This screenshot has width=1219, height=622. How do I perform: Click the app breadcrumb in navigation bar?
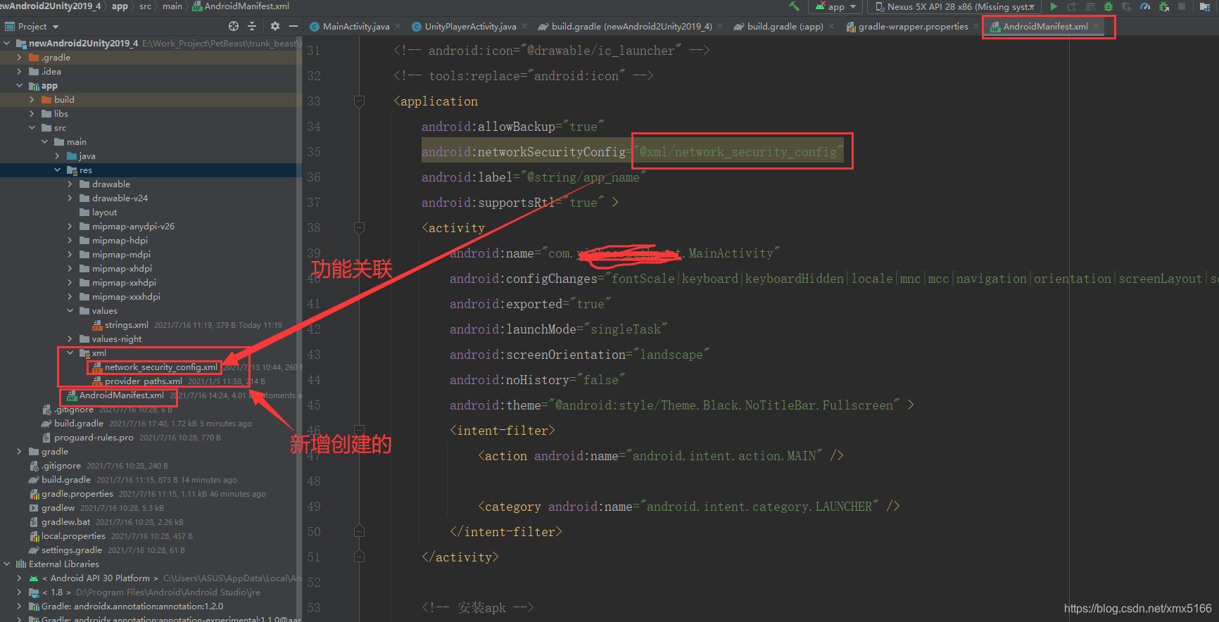tap(120, 6)
